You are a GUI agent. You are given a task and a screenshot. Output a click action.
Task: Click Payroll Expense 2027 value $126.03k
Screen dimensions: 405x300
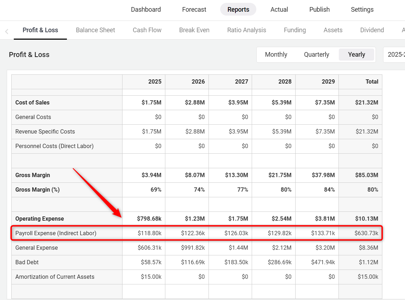pyautogui.click(x=236, y=233)
